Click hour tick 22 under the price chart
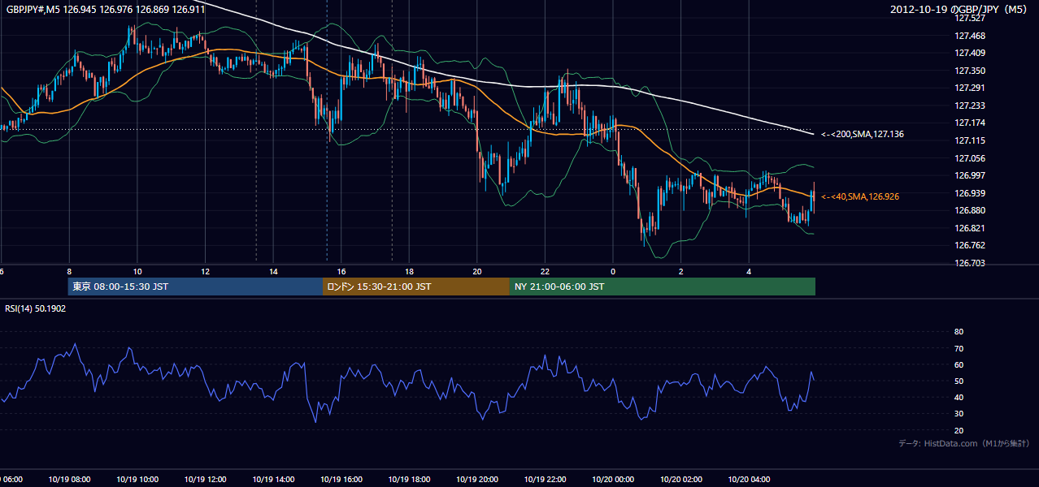 546,271
